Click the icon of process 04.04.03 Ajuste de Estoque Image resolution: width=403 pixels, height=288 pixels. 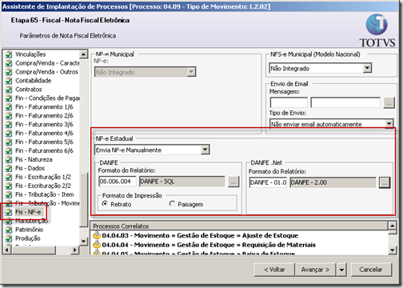tap(97, 235)
